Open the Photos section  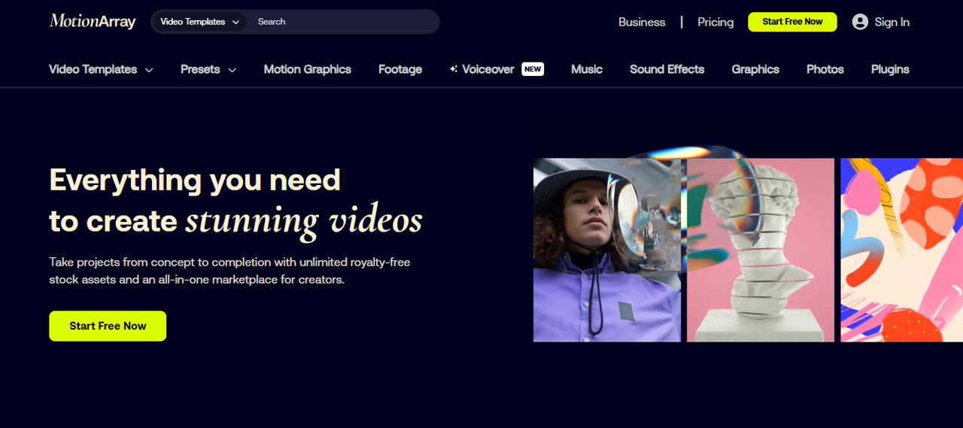tap(825, 69)
